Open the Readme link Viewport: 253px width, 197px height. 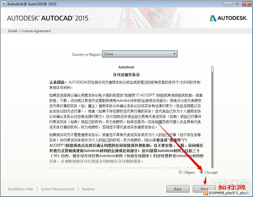88,189
